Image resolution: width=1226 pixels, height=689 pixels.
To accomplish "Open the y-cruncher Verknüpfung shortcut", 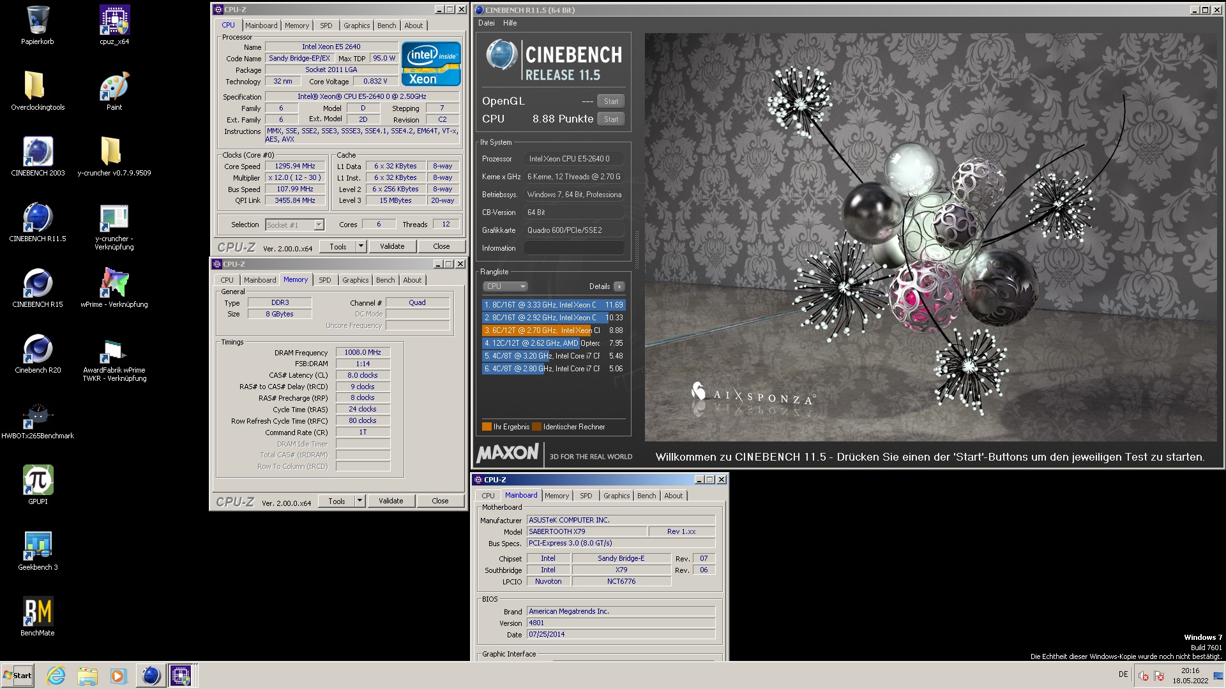I will pyautogui.click(x=114, y=226).
